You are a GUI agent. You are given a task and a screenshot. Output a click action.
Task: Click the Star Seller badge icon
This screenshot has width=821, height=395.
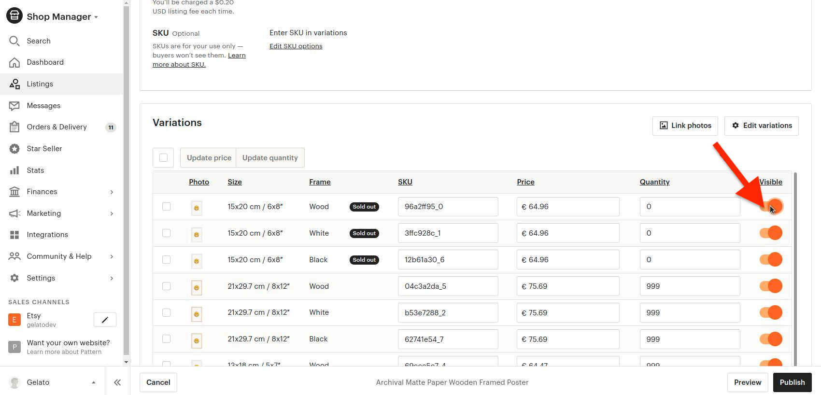pos(14,149)
